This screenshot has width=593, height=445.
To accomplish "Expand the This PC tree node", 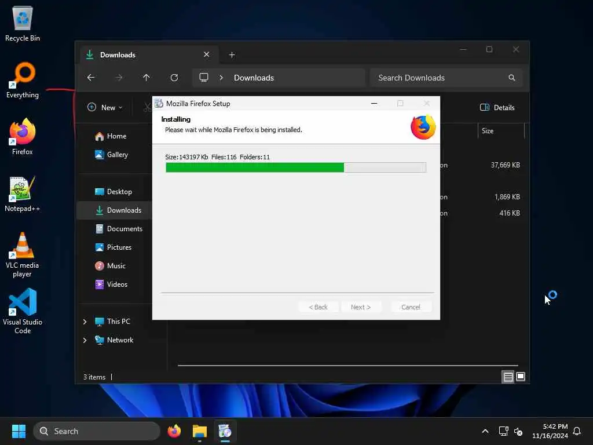I will 85,322.
